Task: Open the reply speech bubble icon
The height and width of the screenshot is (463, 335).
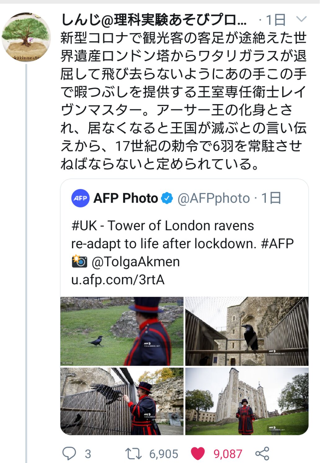Action: [69, 453]
